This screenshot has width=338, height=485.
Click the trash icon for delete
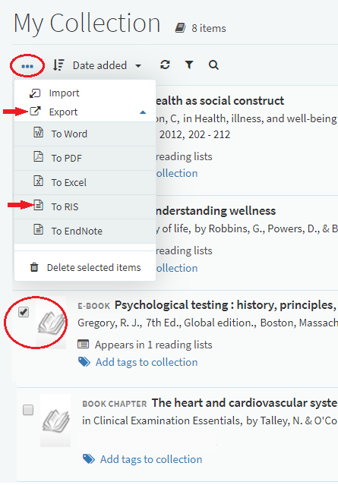click(x=34, y=267)
